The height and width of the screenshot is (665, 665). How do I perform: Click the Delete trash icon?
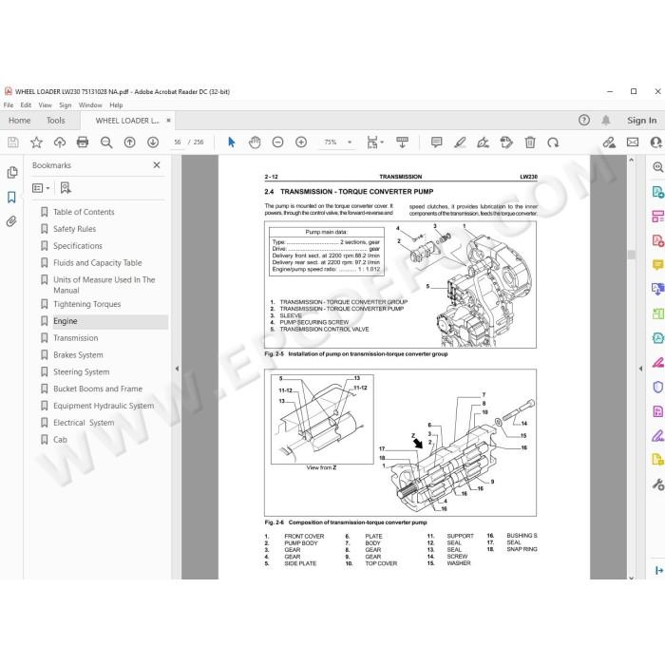pos(530,142)
